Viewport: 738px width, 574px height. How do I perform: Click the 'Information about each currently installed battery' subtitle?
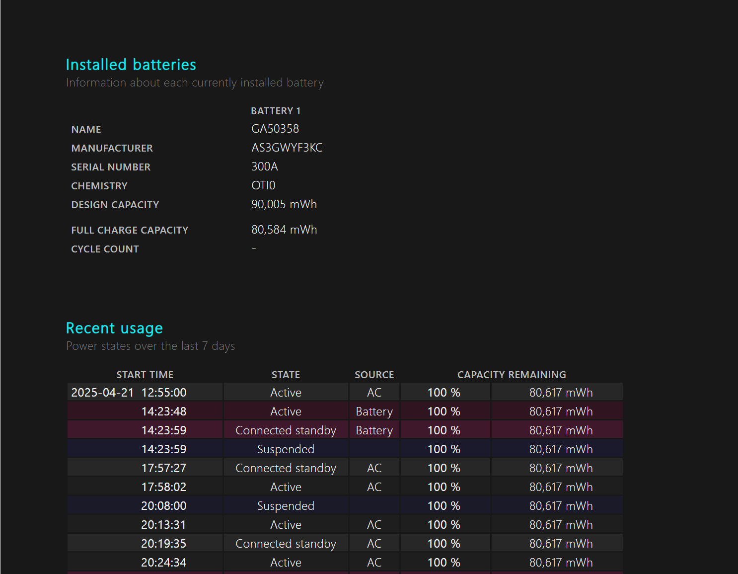tap(195, 82)
